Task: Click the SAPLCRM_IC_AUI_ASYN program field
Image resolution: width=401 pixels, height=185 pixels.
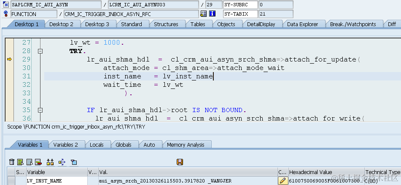Action: tap(56, 5)
